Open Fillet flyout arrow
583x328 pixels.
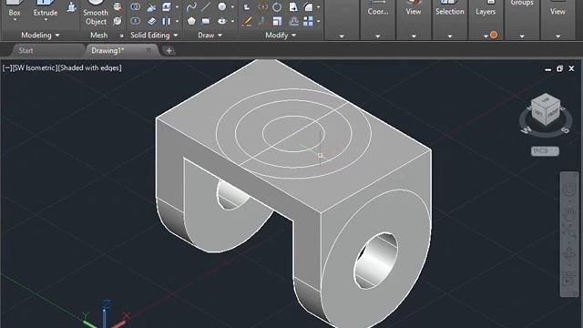pos(318,6)
